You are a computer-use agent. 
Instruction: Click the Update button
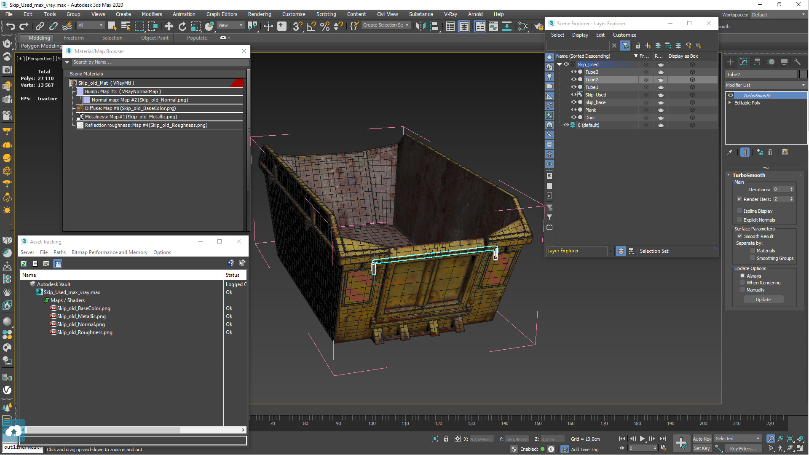coord(763,300)
